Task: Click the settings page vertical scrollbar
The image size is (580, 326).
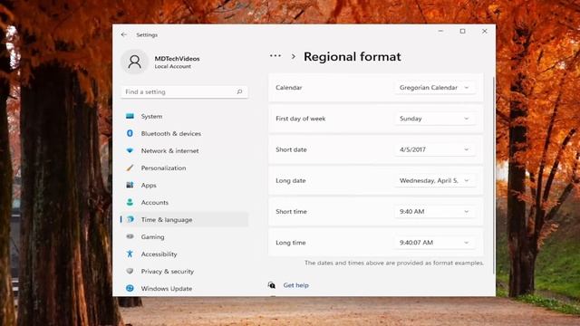Action: click(x=493, y=176)
